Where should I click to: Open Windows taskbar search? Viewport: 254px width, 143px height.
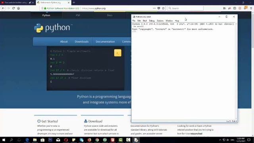(12, 140)
